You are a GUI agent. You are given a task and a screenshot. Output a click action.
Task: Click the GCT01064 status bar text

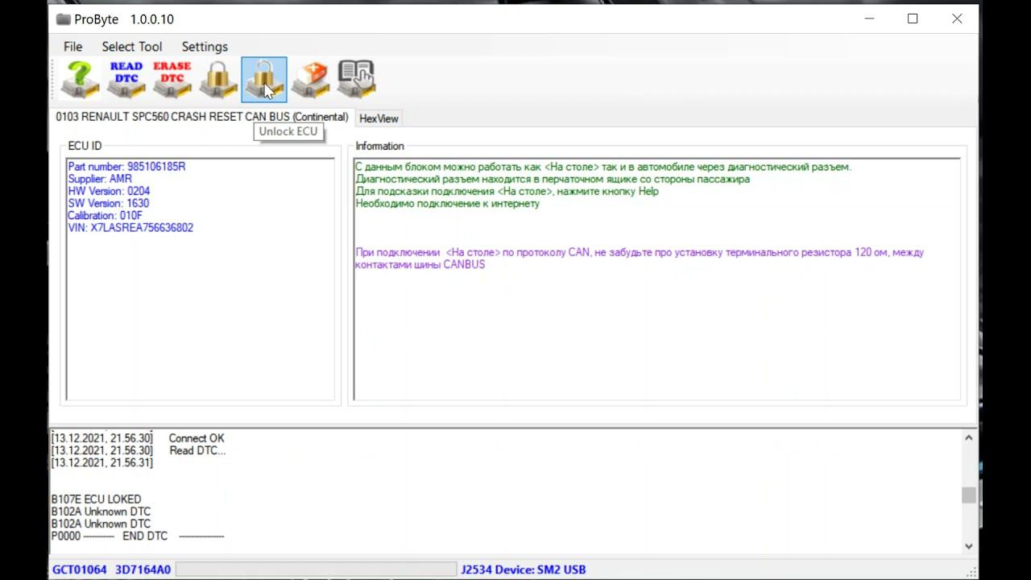(x=79, y=570)
